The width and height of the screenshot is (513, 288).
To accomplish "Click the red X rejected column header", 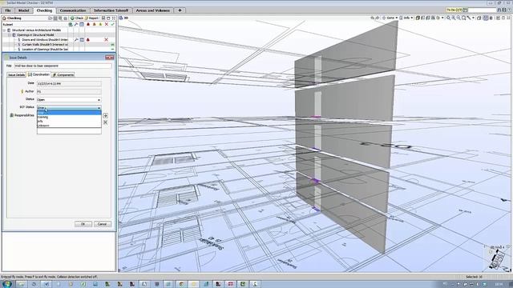I will (x=107, y=25).
